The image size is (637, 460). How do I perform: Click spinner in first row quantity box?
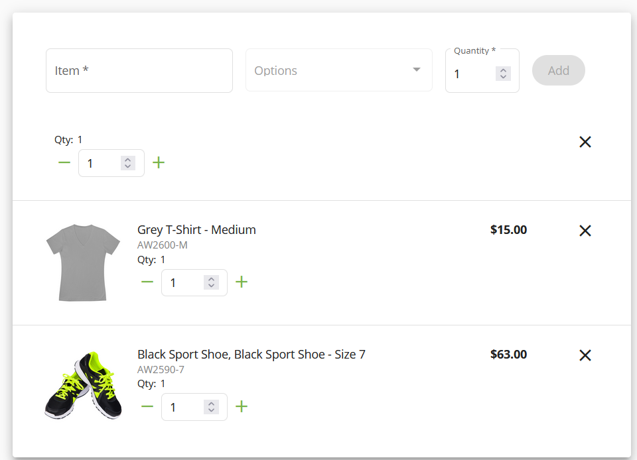pyautogui.click(x=128, y=163)
